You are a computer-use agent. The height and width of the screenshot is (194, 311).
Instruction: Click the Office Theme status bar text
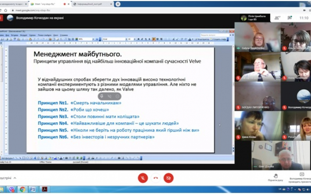(45, 162)
